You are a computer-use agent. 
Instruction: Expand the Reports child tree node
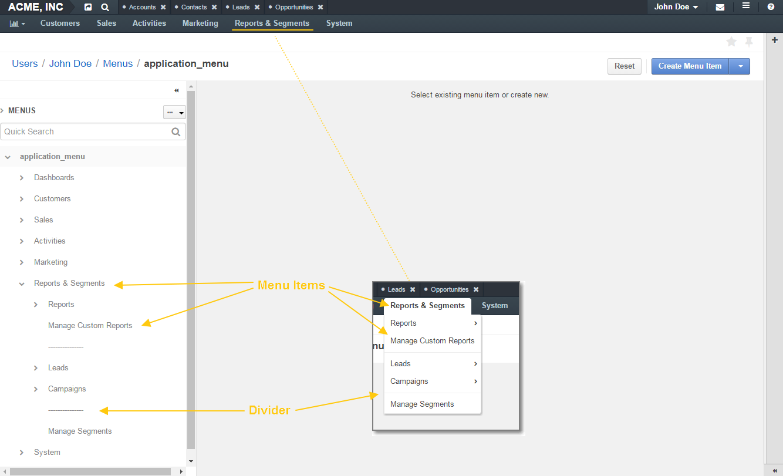[35, 305]
